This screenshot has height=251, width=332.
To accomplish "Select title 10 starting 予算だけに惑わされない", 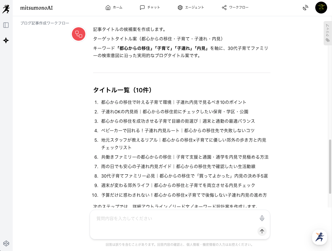I will tap(184, 195).
